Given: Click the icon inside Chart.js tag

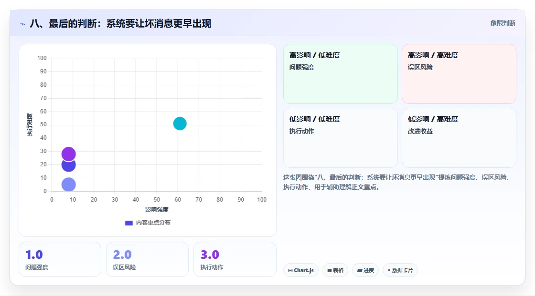Looking at the screenshot, I should coord(290,270).
